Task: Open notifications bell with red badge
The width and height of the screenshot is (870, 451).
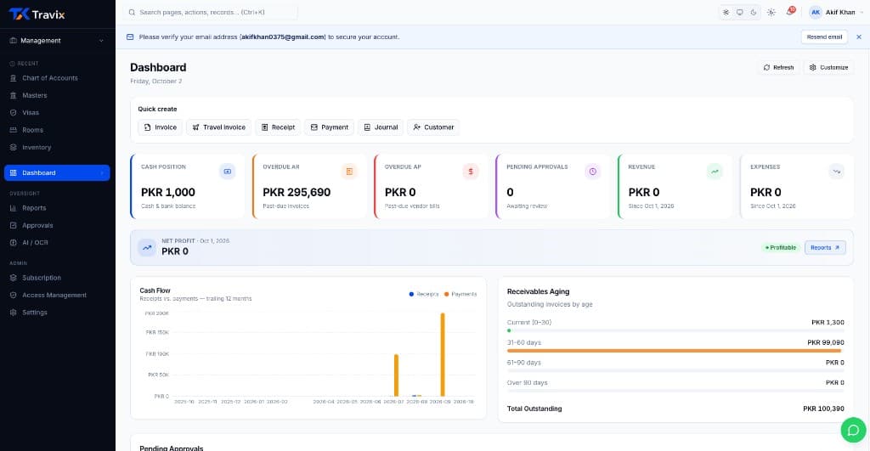Action: 789,12
